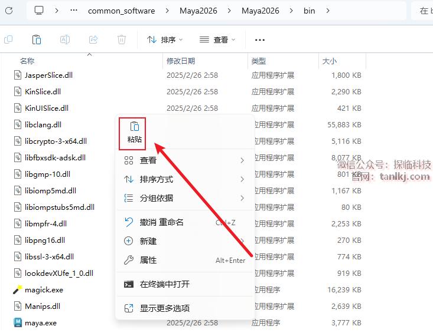Choose Open in Terminal (在终端中打开)
The height and width of the screenshot is (336, 433).
[185, 284]
